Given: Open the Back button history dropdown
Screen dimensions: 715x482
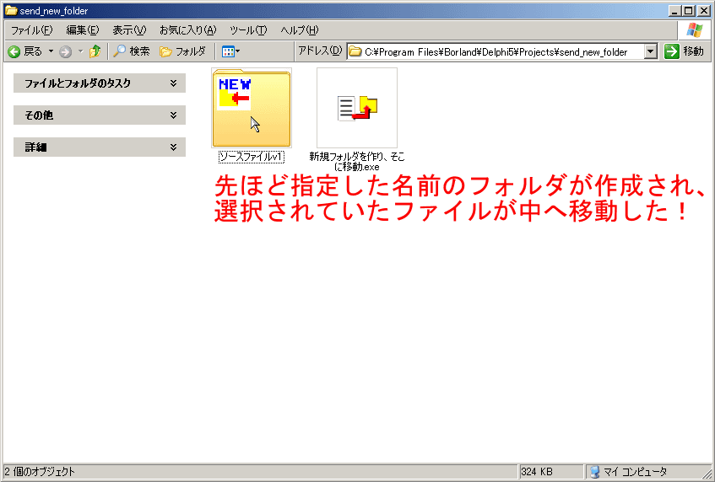Looking at the screenshot, I should (51, 51).
